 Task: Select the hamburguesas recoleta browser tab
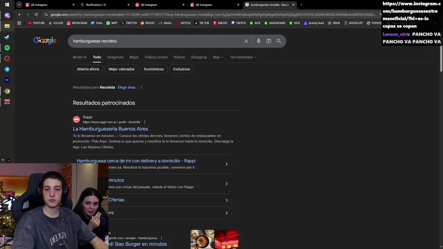pyautogui.click(x=270, y=5)
